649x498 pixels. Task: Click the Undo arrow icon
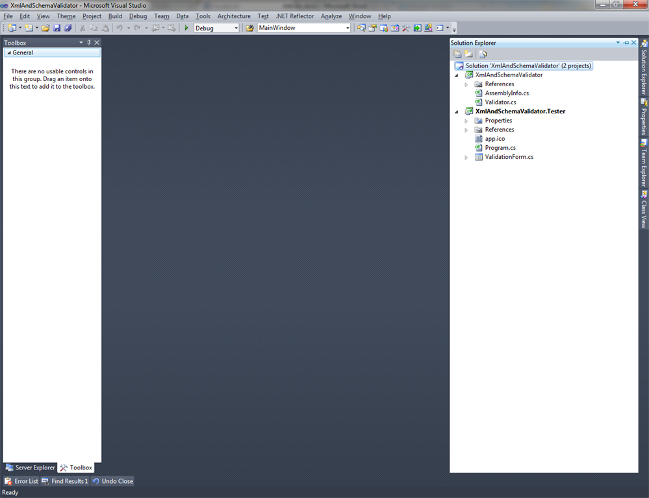click(120, 28)
